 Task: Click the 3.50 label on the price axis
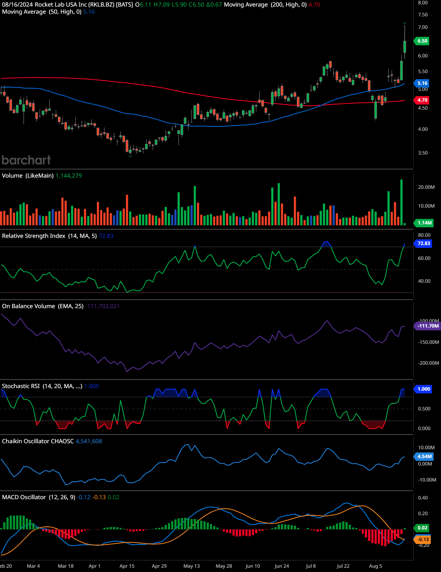pos(423,153)
